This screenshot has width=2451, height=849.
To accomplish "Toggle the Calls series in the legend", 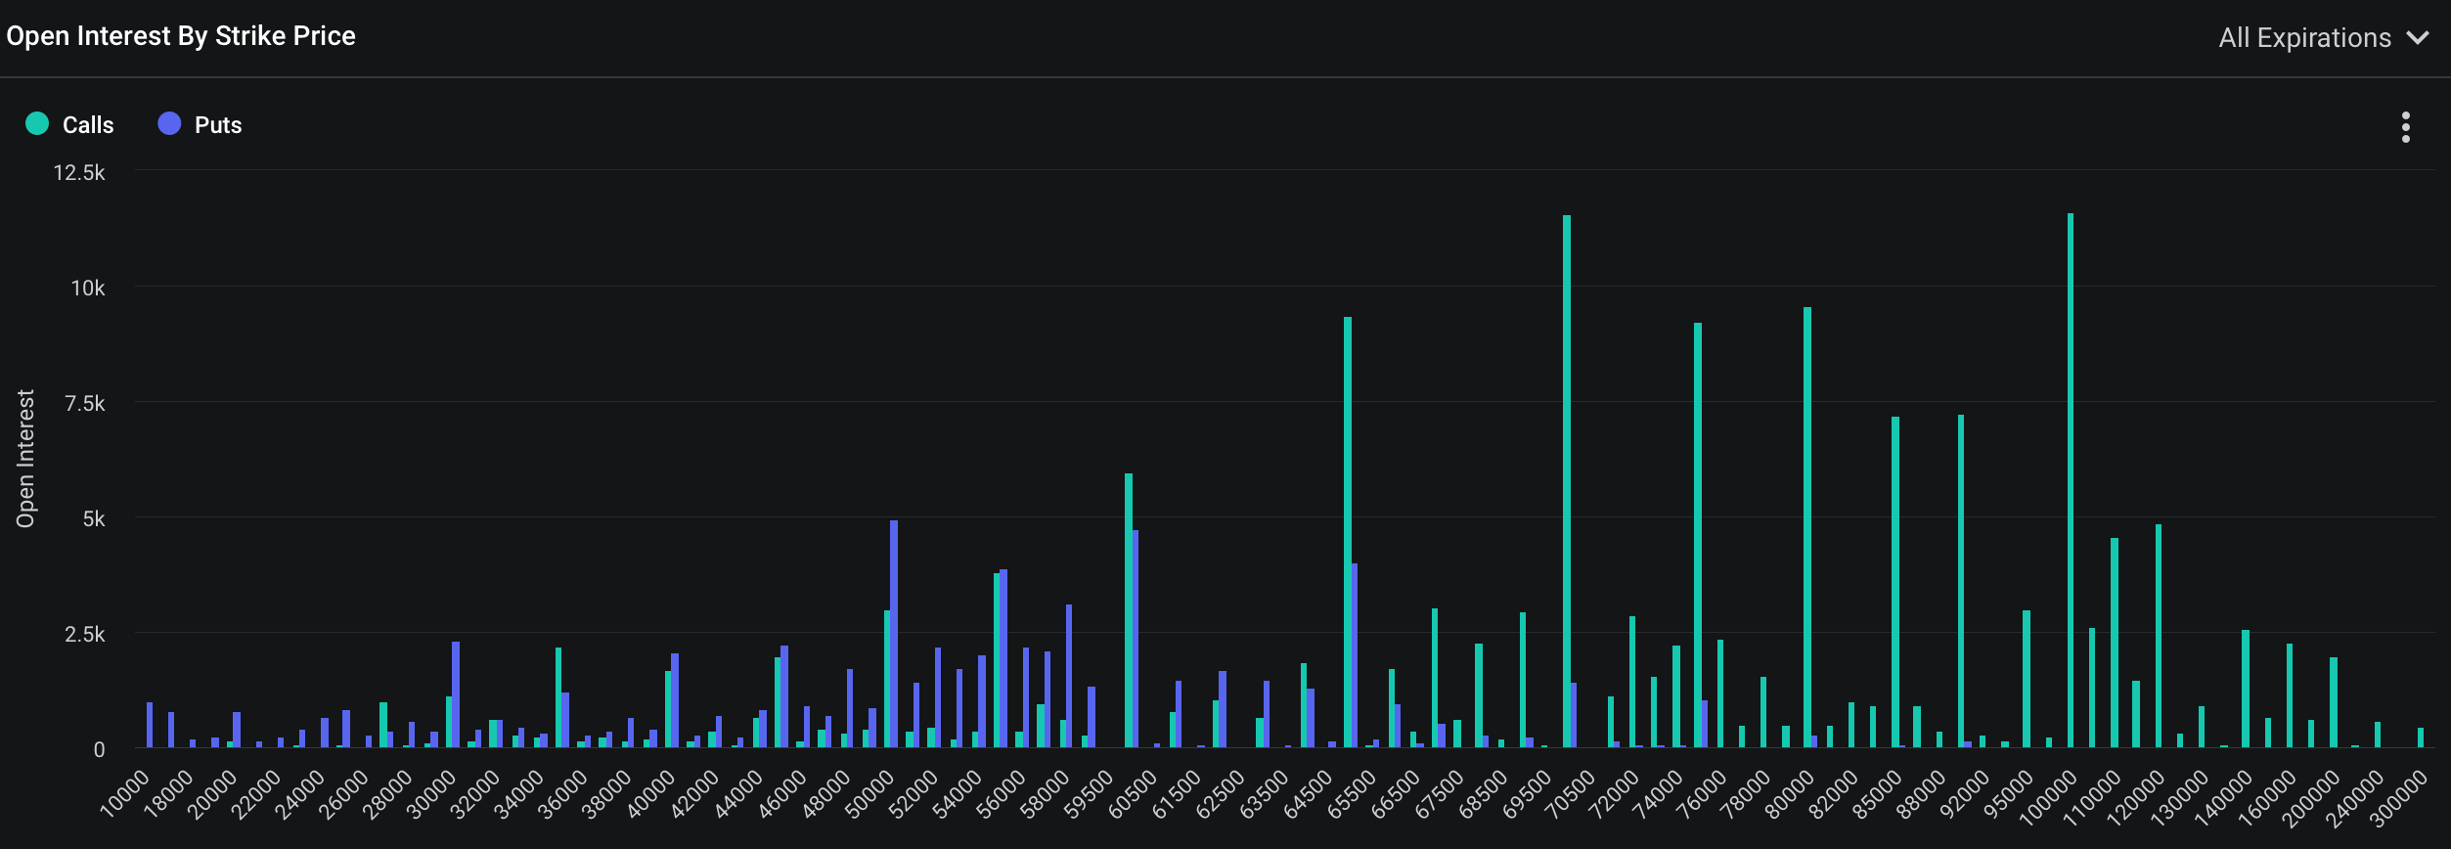I will [x=69, y=124].
